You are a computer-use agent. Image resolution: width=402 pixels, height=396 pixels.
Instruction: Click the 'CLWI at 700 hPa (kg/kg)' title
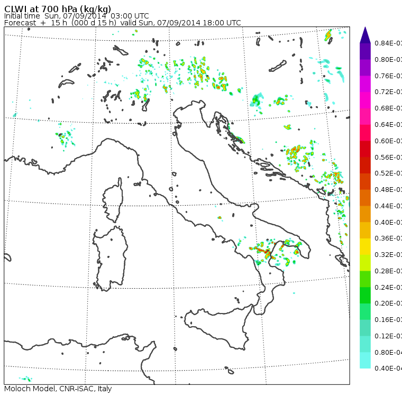tap(58, 9)
